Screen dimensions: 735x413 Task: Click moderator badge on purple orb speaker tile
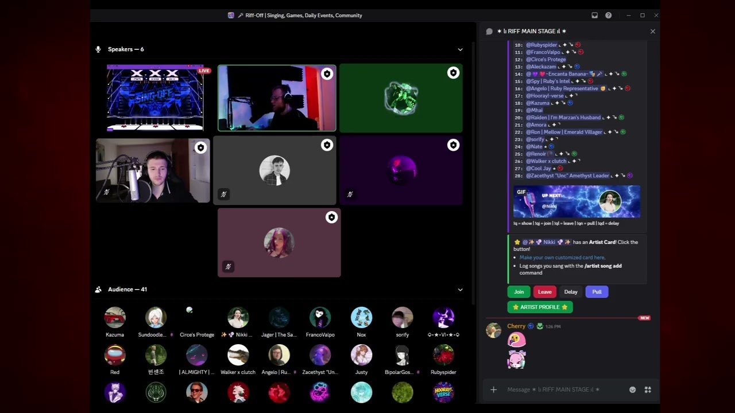point(453,145)
